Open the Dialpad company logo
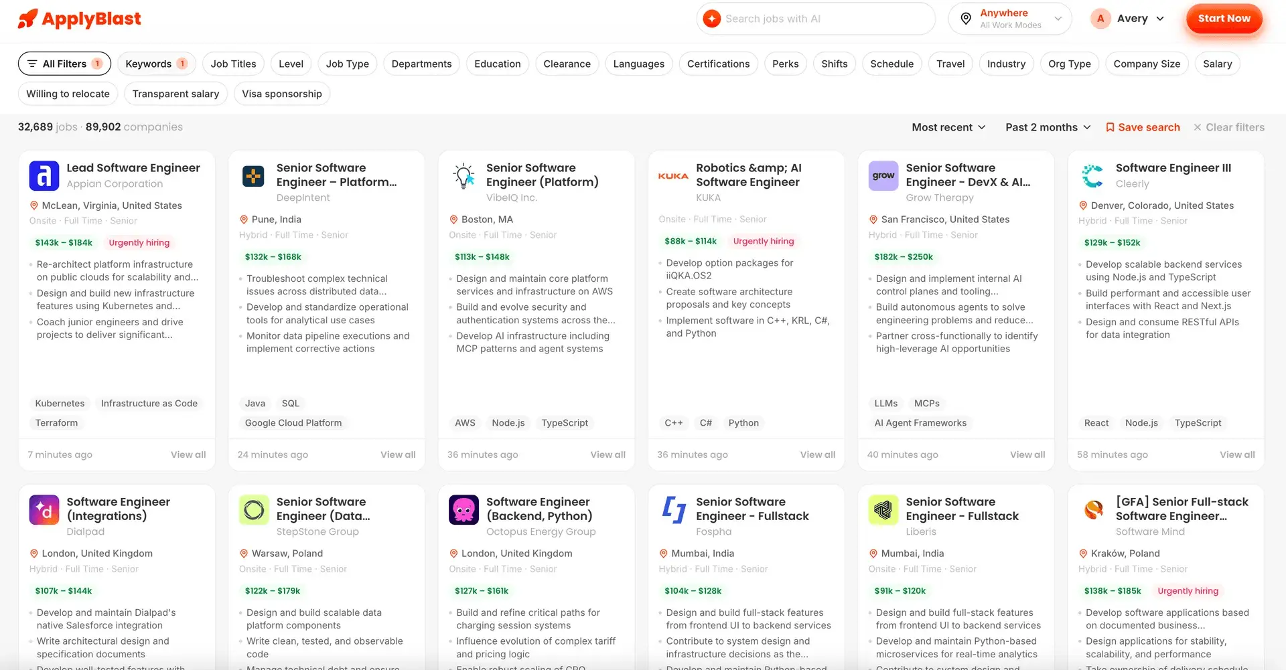This screenshot has height=670, width=1286. click(44, 510)
